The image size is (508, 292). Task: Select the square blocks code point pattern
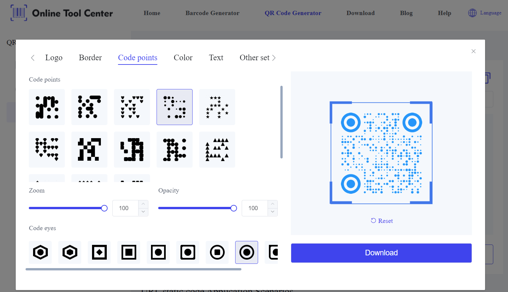[x=89, y=150]
